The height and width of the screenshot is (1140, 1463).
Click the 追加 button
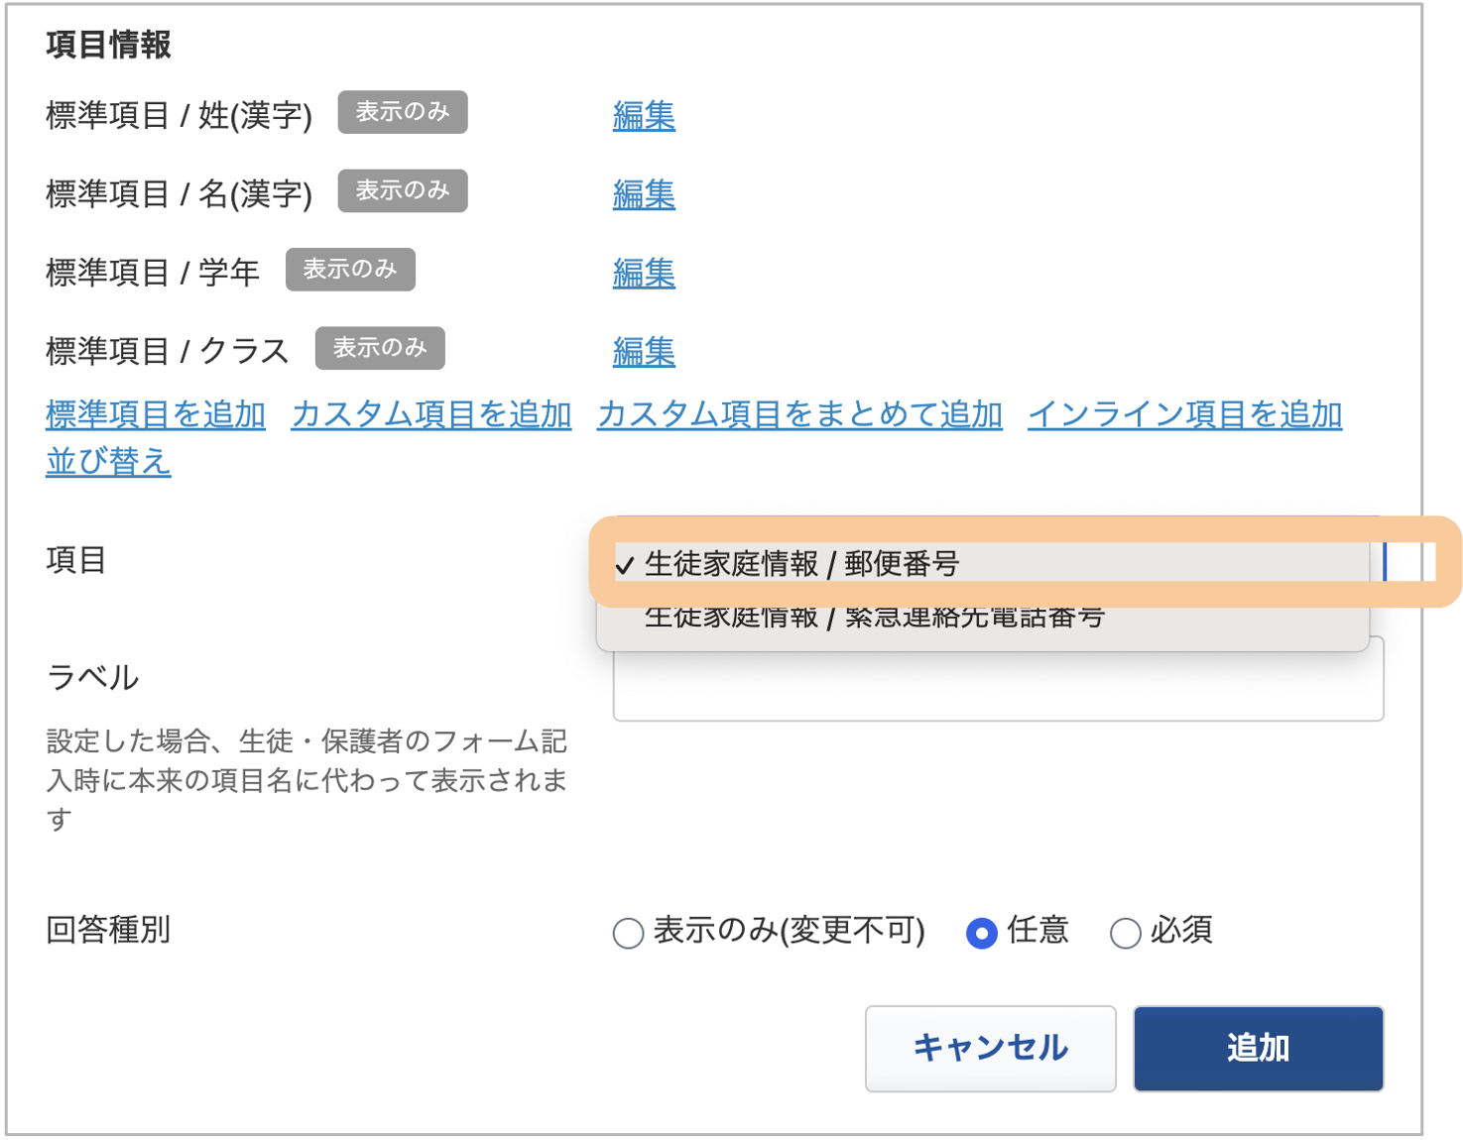pyautogui.click(x=1258, y=1049)
